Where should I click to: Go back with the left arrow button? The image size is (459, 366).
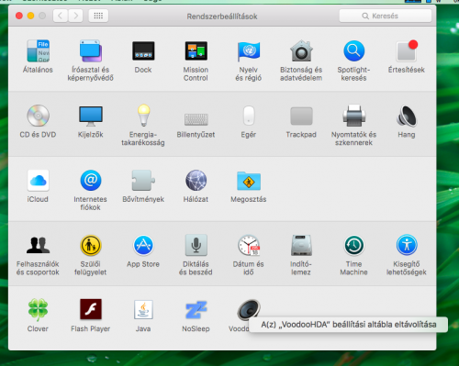tap(61, 16)
